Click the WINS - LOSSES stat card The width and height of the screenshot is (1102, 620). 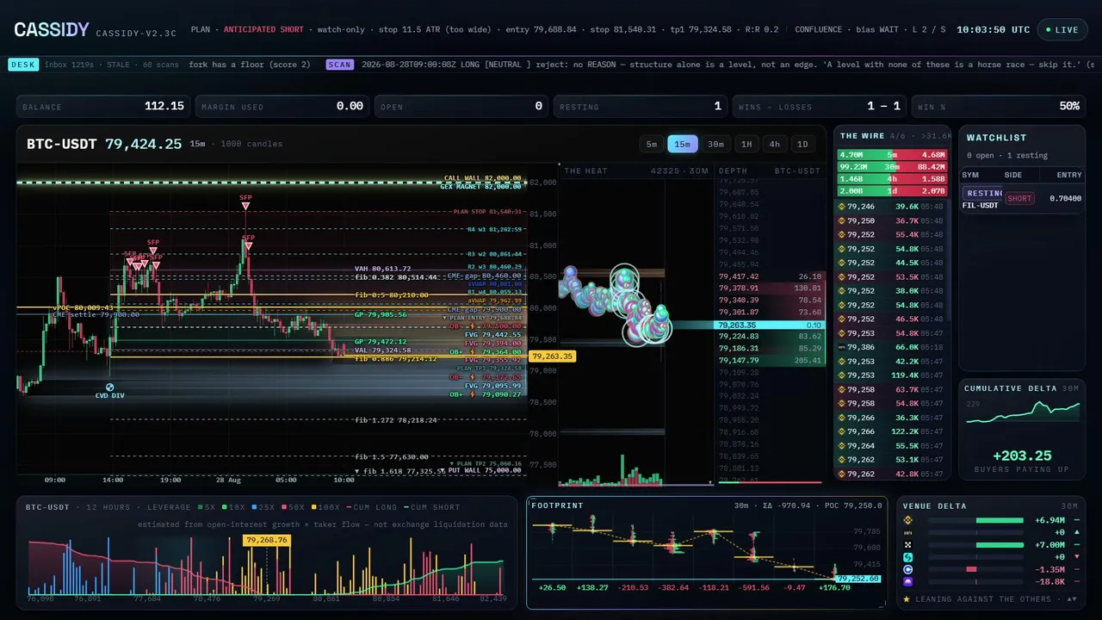pyautogui.click(x=820, y=106)
